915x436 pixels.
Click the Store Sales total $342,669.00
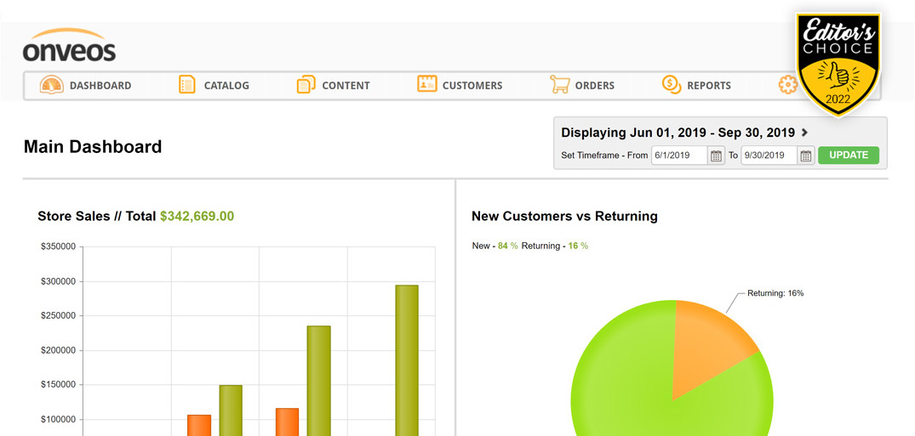coord(197,216)
